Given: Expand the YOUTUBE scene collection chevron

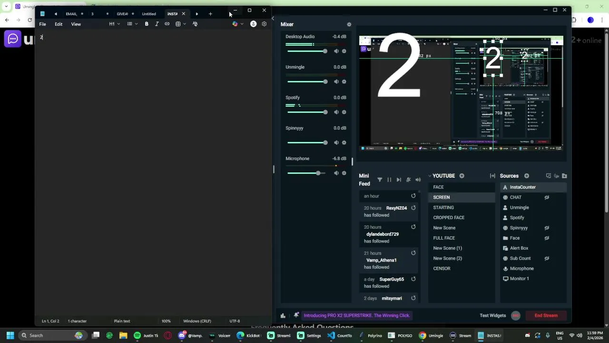Looking at the screenshot, I should 430,176.
